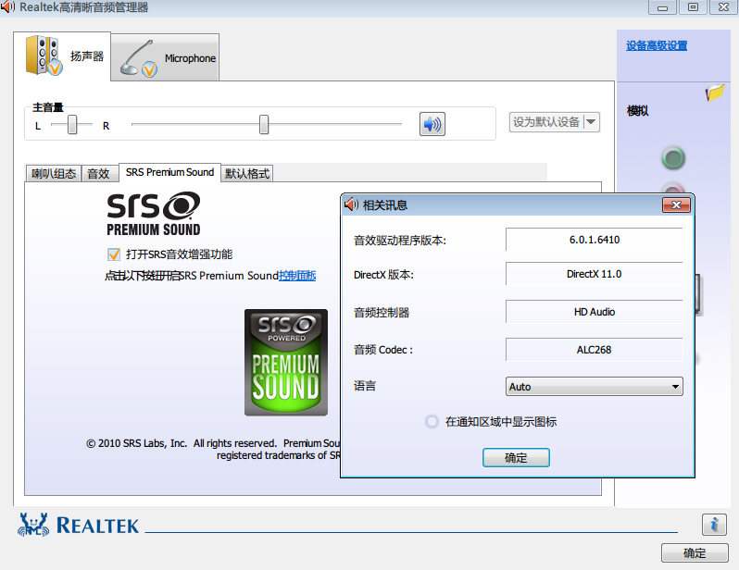Image resolution: width=739 pixels, height=570 pixels.
Task: Click the 音频控制器 label
Action: (382, 313)
